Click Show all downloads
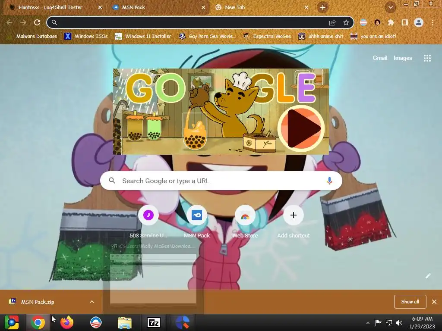The height and width of the screenshot is (331, 442). [x=410, y=302]
